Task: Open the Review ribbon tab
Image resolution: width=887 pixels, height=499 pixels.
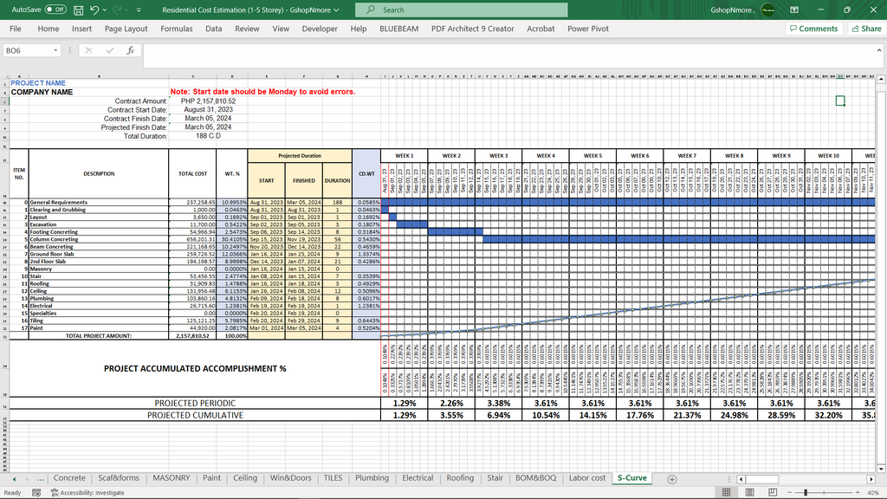Action: (247, 29)
